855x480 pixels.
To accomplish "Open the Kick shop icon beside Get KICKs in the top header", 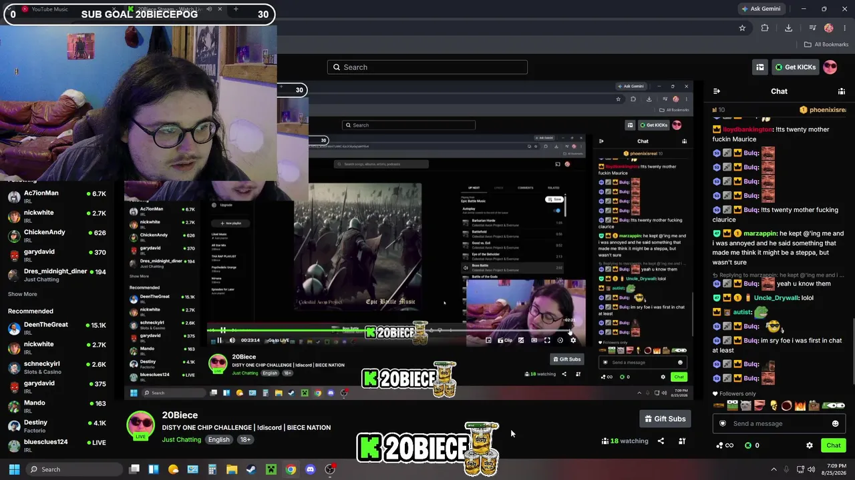I will coord(760,67).
